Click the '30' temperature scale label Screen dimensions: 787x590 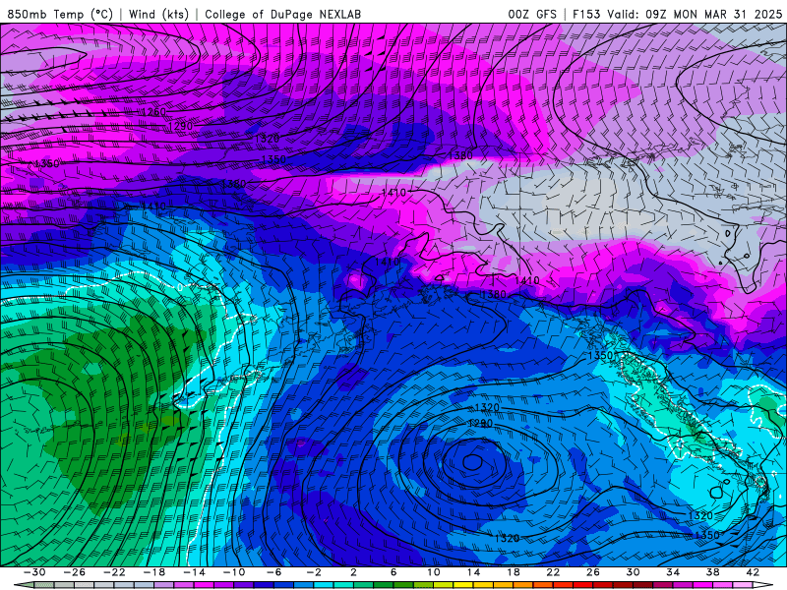click(x=633, y=572)
